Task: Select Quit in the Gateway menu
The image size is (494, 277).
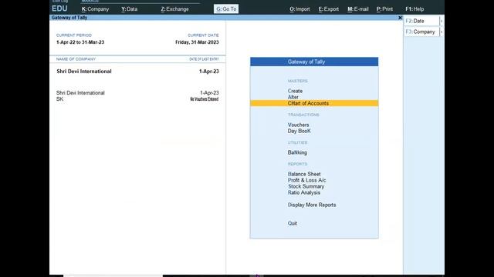Action: pos(292,223)
